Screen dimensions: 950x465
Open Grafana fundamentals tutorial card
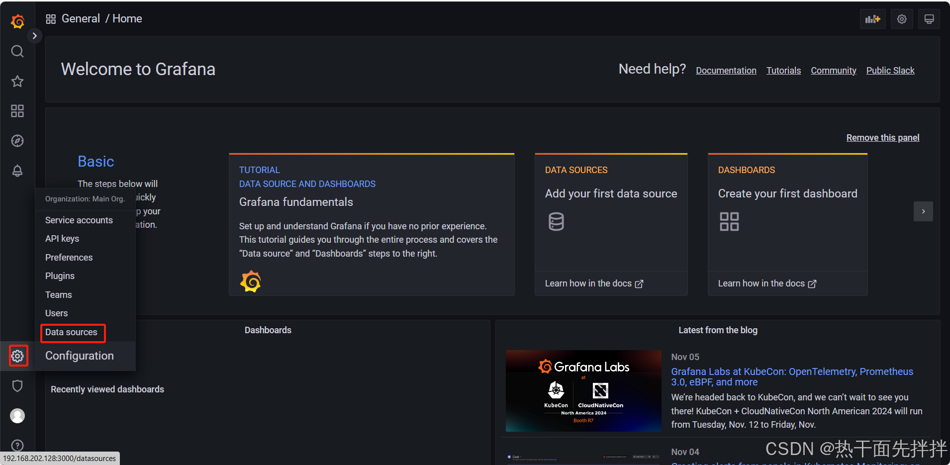pos(372,225)
